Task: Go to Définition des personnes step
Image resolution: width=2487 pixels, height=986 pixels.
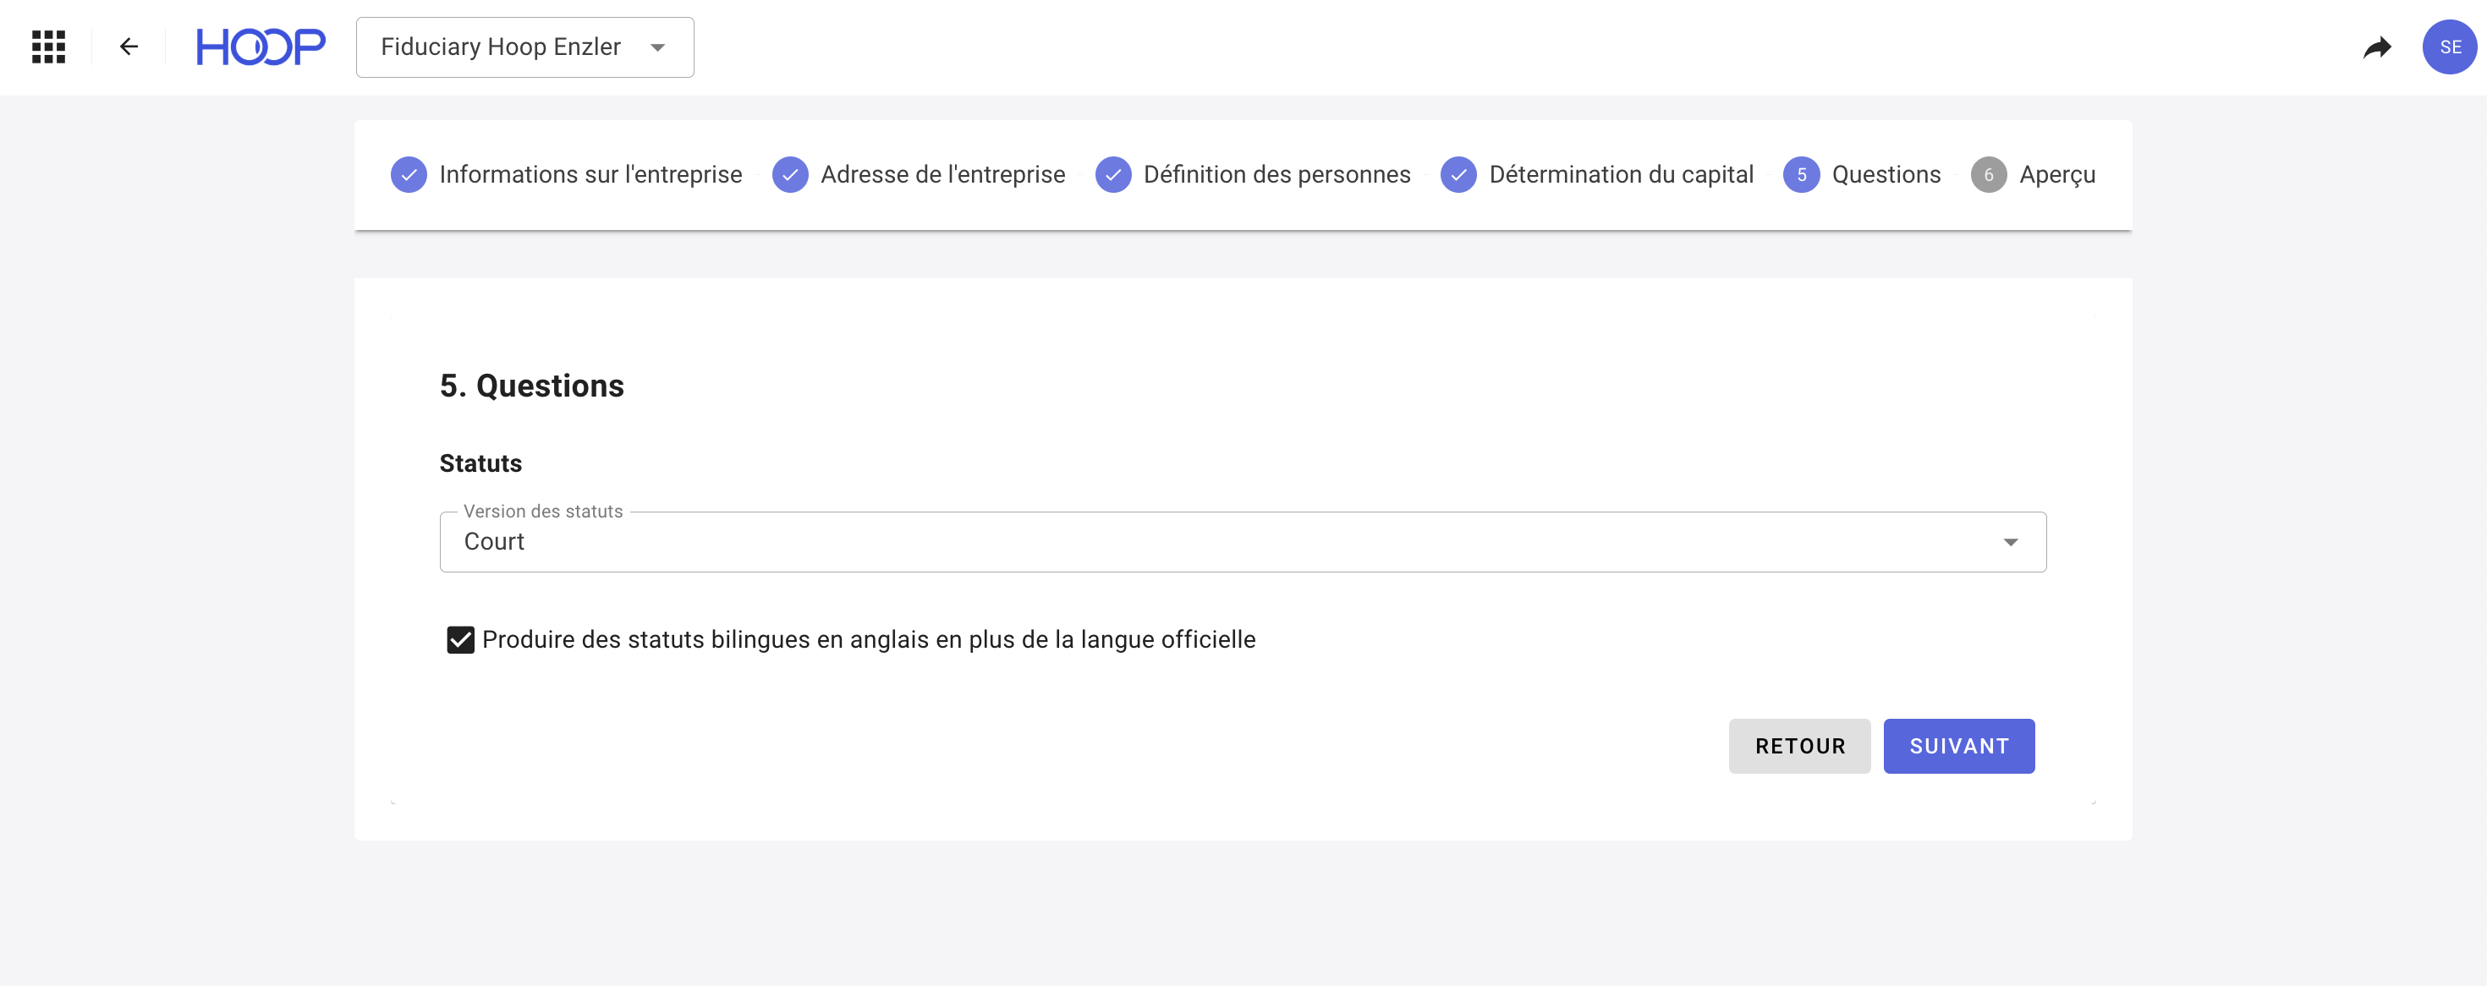Action: click(x=1276, y=175)
